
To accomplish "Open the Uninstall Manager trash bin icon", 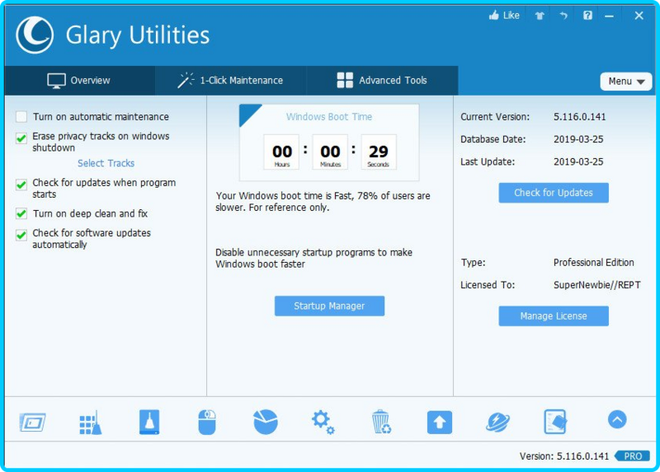I will pyautogui.click(x=381, y=422).
